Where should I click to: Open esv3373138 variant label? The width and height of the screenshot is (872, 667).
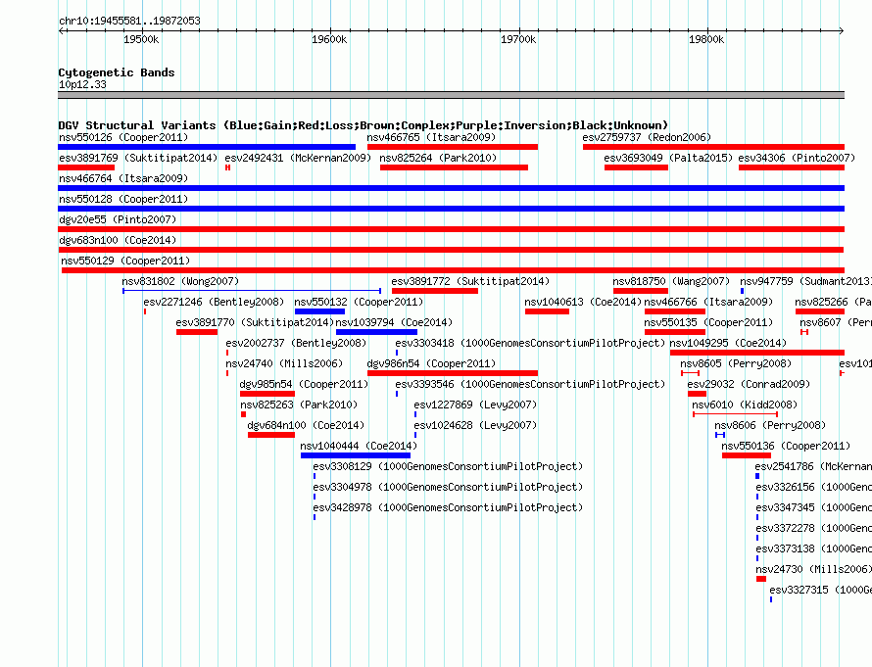click(813, 548)
